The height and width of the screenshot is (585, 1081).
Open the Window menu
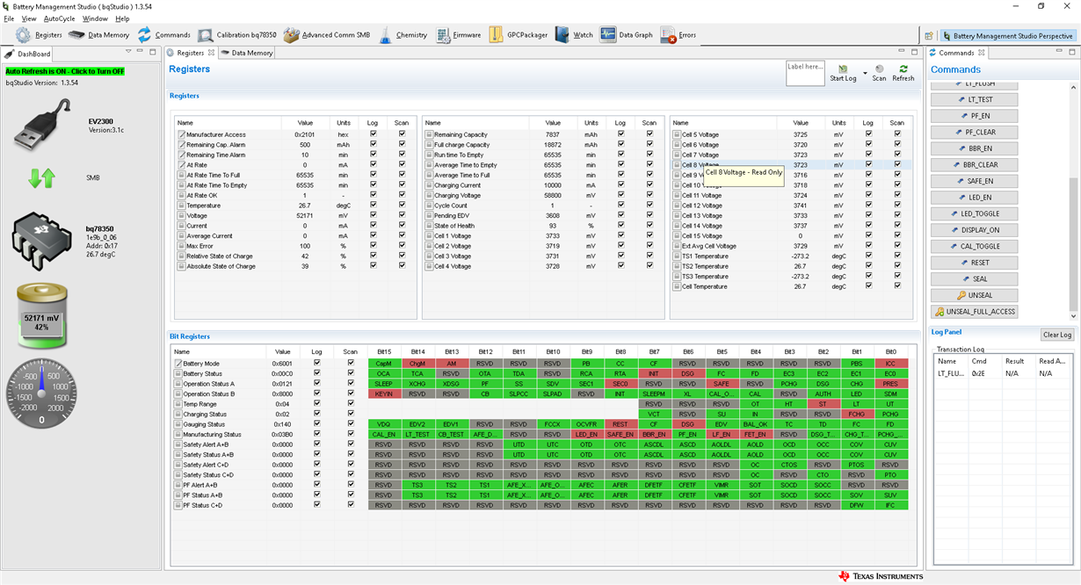coord(95,18)
